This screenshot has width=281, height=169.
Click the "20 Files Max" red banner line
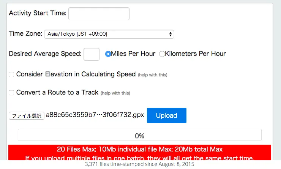coord(139,149)
